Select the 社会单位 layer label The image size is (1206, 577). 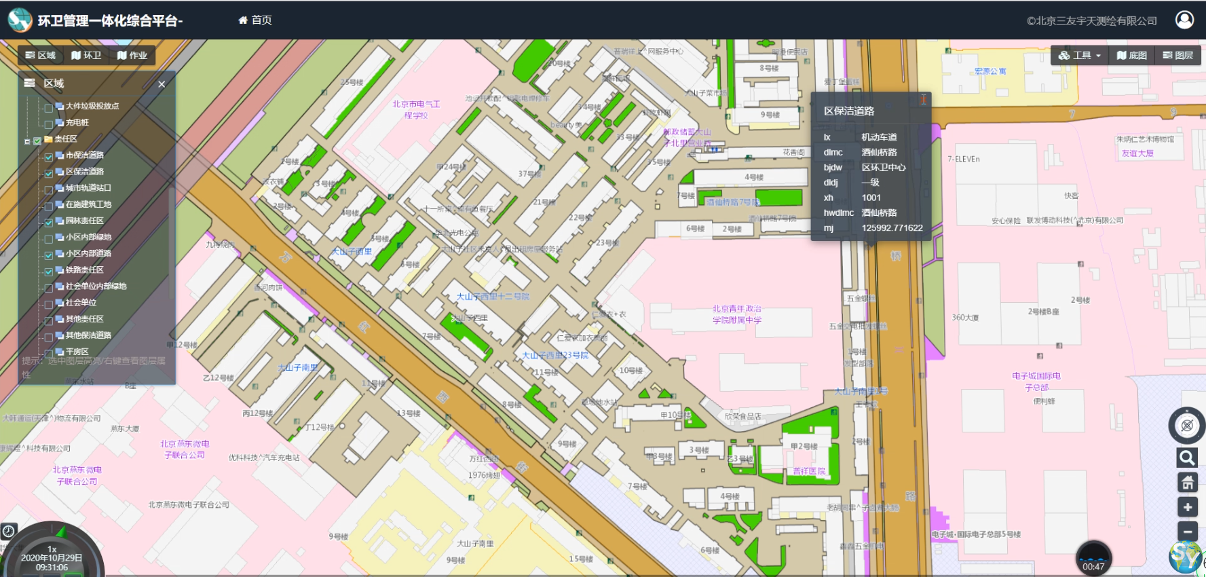click(x=81, y=303)
